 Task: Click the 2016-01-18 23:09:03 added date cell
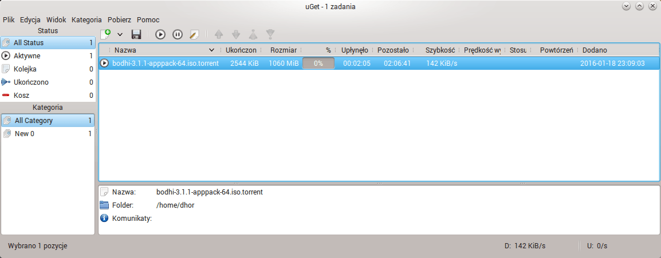tap(612, 63)
